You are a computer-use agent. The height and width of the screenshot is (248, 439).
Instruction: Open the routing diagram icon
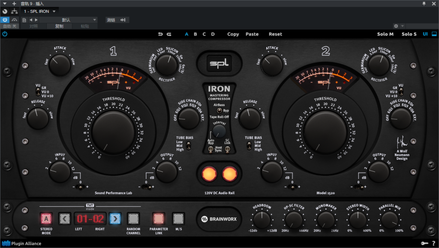pos(14,11)
